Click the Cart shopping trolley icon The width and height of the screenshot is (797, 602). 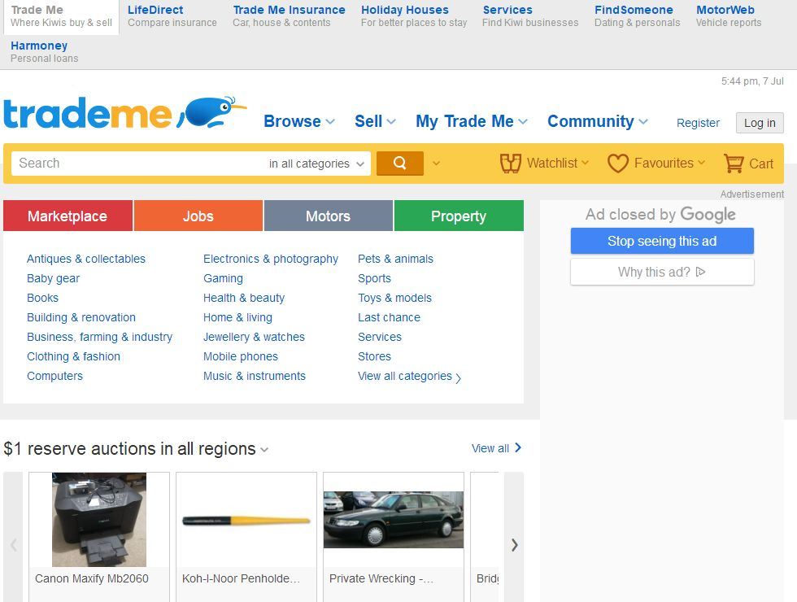pos(734,164)
